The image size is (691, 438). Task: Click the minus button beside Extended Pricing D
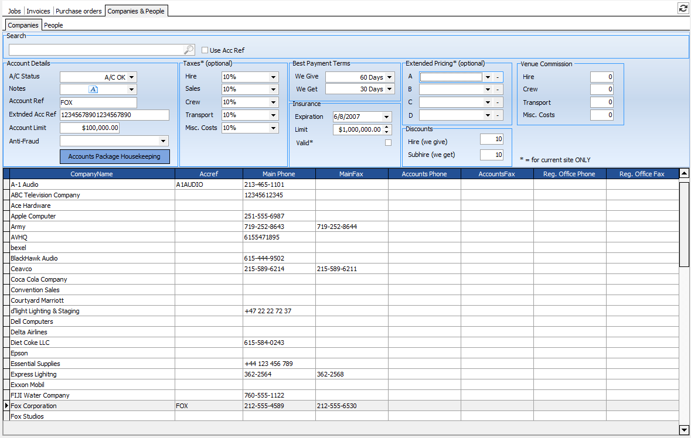click(498, 115)
